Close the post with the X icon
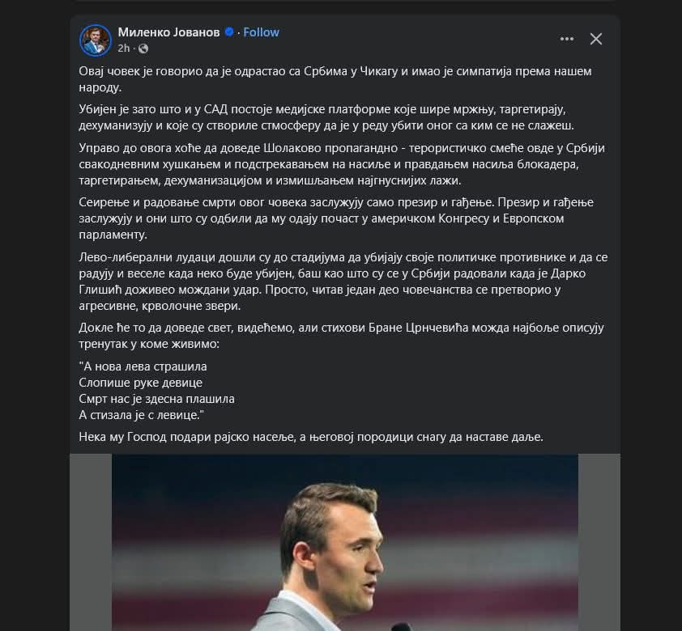This screenshot has height=631, width=682. pyautogui.click(x=596, y=39)
